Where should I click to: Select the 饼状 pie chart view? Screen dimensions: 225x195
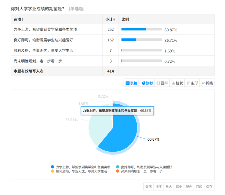[147, 83]
